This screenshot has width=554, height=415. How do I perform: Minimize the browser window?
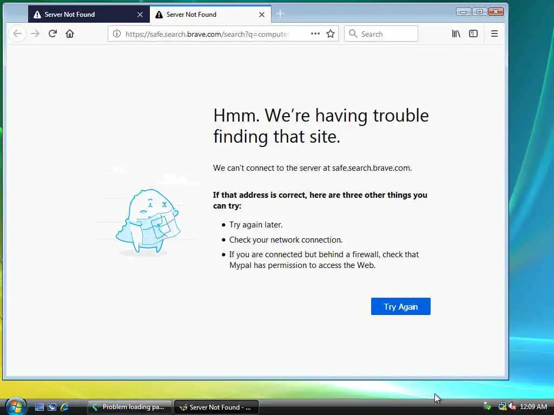pos(463,12)
